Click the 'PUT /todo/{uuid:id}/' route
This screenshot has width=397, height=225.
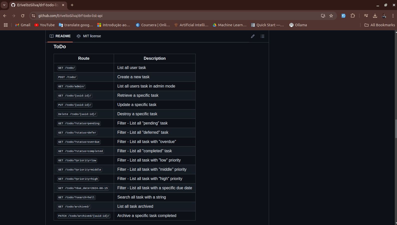click(x=75, y=105)
